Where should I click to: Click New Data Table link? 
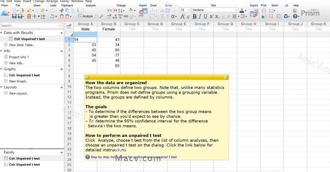click(22, 45)
